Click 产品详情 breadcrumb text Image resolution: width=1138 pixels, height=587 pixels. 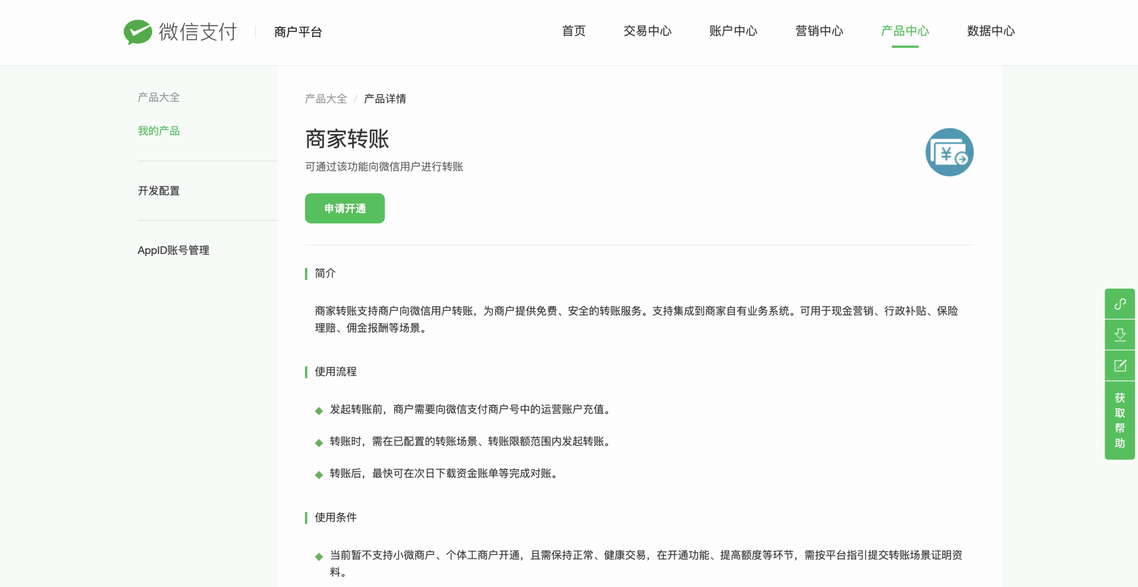pos(385,99)
